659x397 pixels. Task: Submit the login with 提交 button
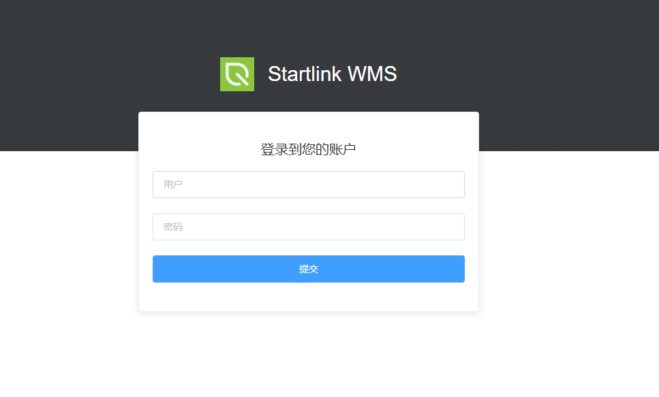pos(309,269)
